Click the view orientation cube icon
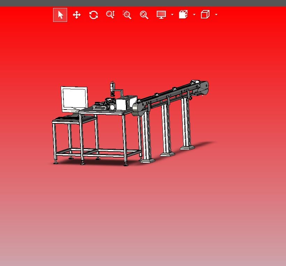This screenshot has width=286, height=266. click(205, 14)
